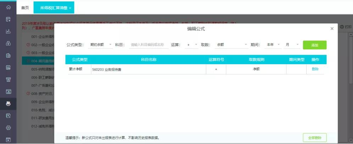
Task: Open the period dropdown showing 月
Action: [x=292, y=44]
